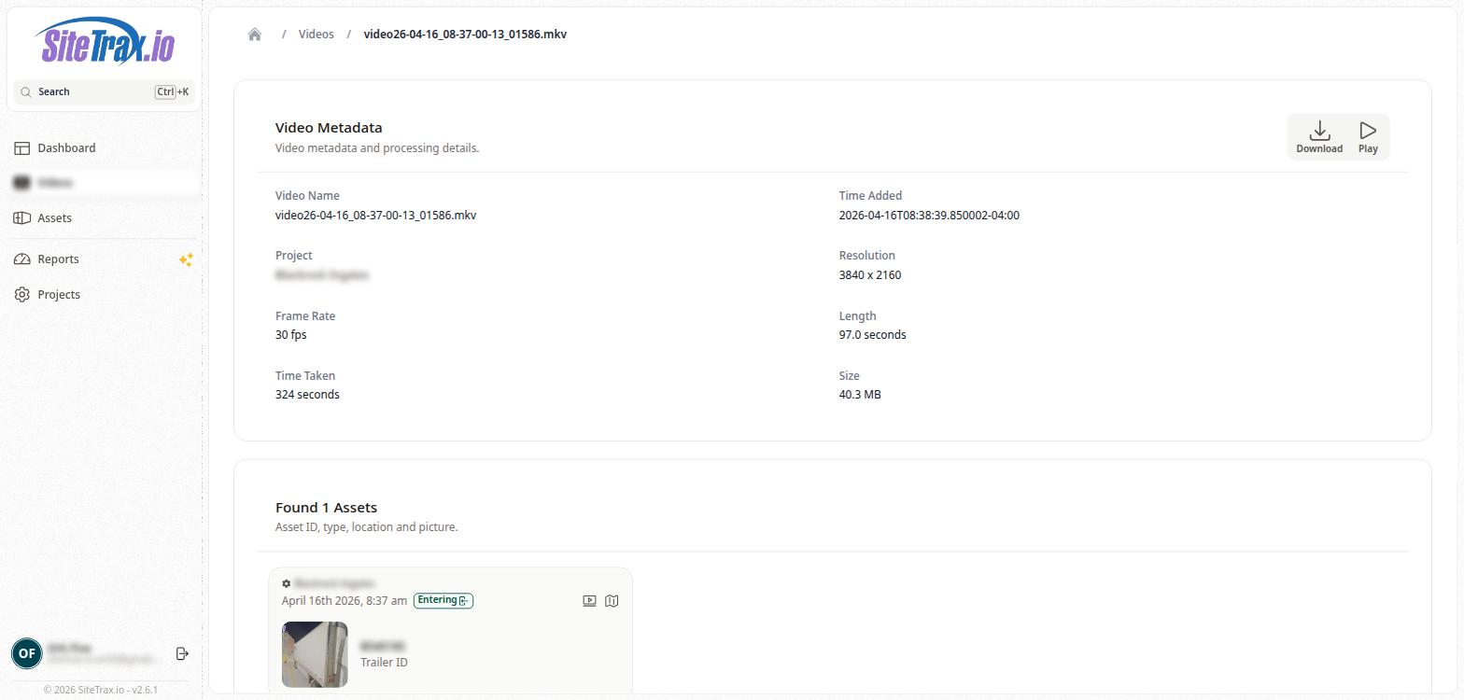1464x700 pixels.
Task: Click the length value 97.0 seconds
Action: 872,335
